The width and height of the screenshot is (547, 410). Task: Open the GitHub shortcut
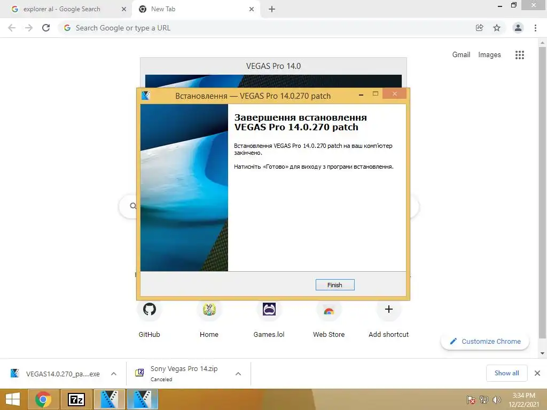click(150, 319)
